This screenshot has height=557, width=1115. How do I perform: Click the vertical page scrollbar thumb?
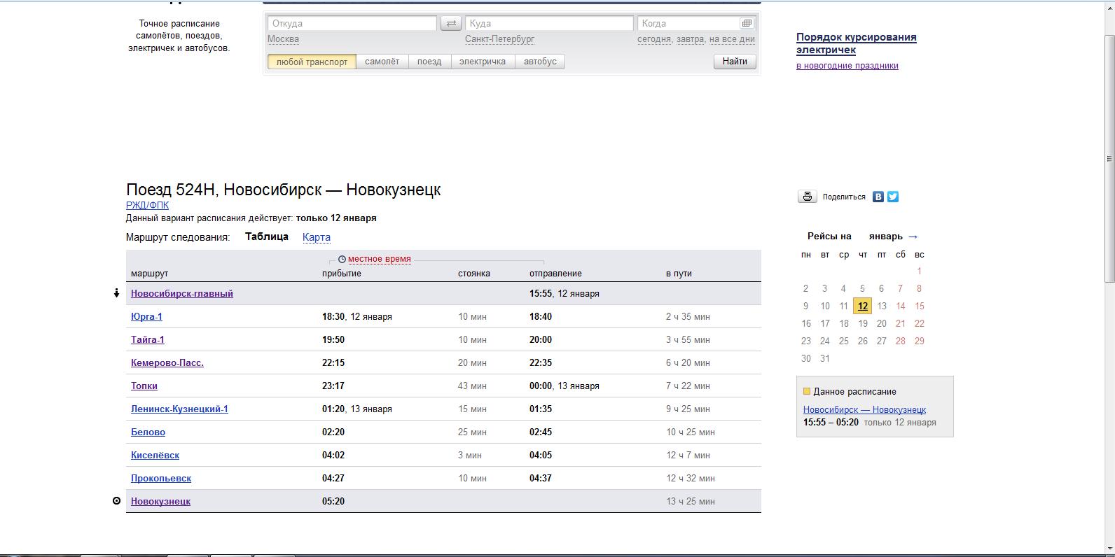1109,159
